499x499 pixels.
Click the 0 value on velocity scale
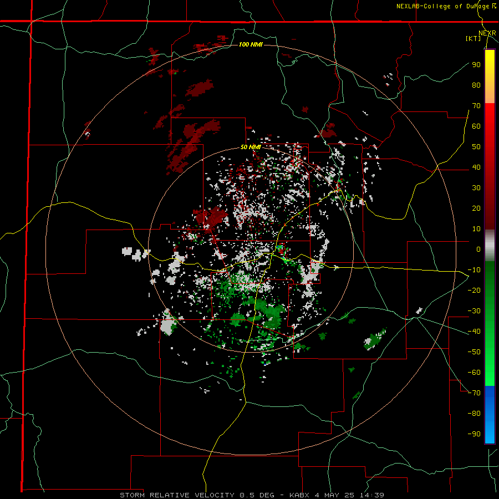pos(478,249)
